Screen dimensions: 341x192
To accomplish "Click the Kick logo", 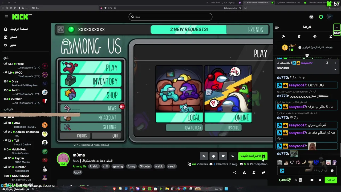I will [x=22, y=17].
